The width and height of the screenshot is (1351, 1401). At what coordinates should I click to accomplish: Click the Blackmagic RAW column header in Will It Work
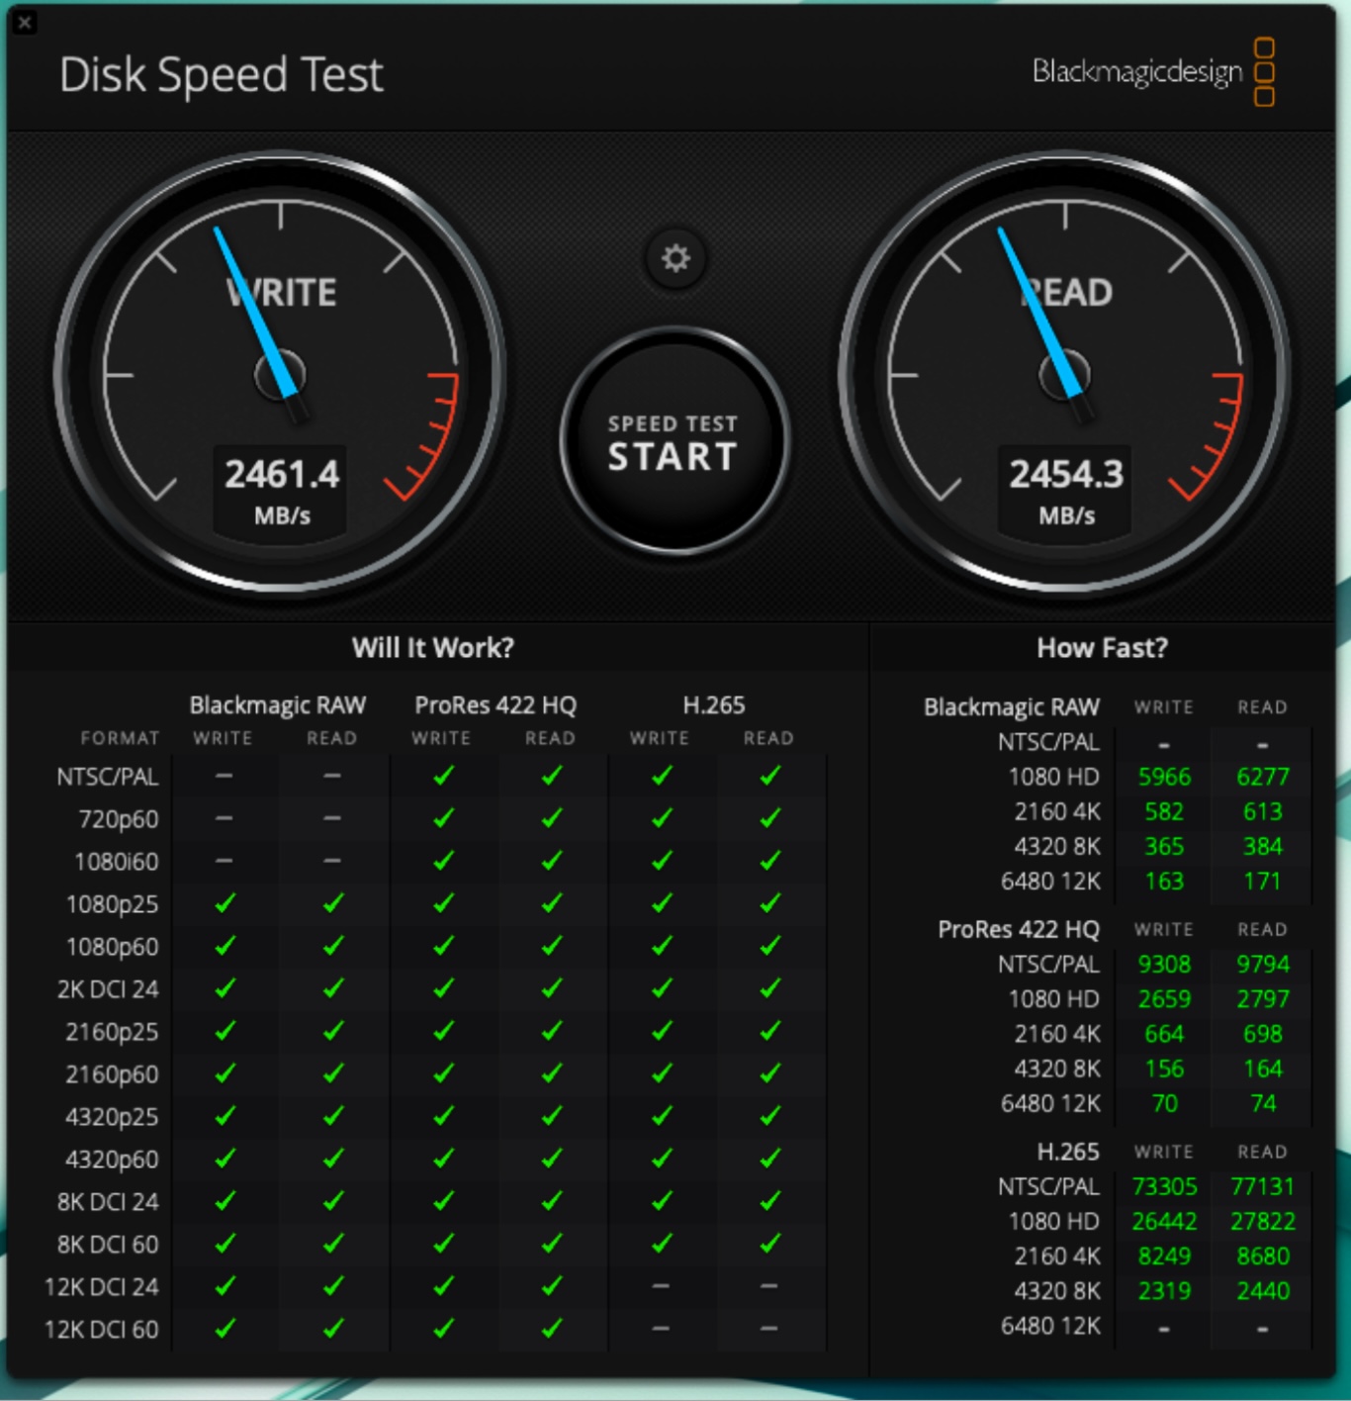click(x=278, y=705)
